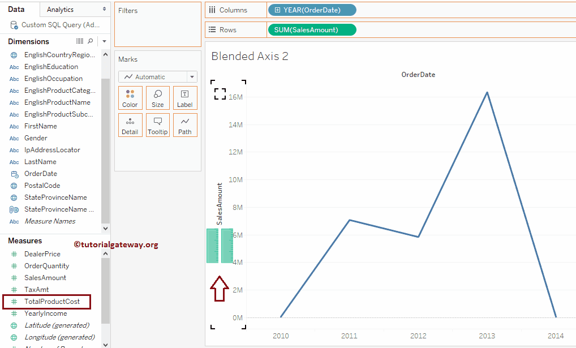The image size is (576, 348).
Task: Select the Label mark icon
Action: [184, 97]
